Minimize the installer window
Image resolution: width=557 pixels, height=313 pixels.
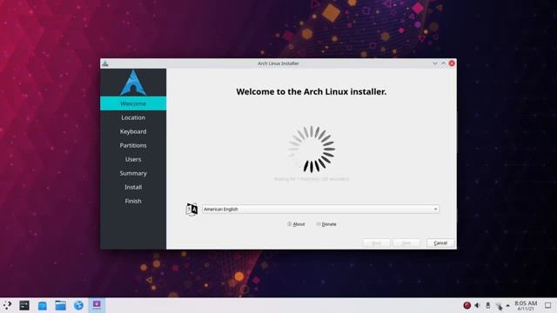pyautogui.click(x=435, y=63)
